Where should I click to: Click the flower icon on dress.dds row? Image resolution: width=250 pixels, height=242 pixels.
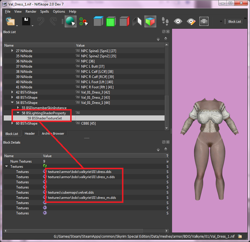pos(45,172)
